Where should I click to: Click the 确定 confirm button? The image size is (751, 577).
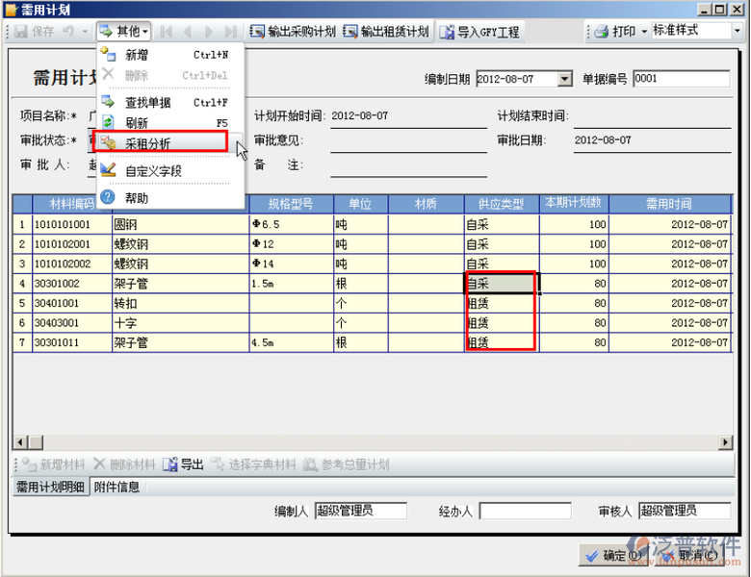(x=612, y=555)
